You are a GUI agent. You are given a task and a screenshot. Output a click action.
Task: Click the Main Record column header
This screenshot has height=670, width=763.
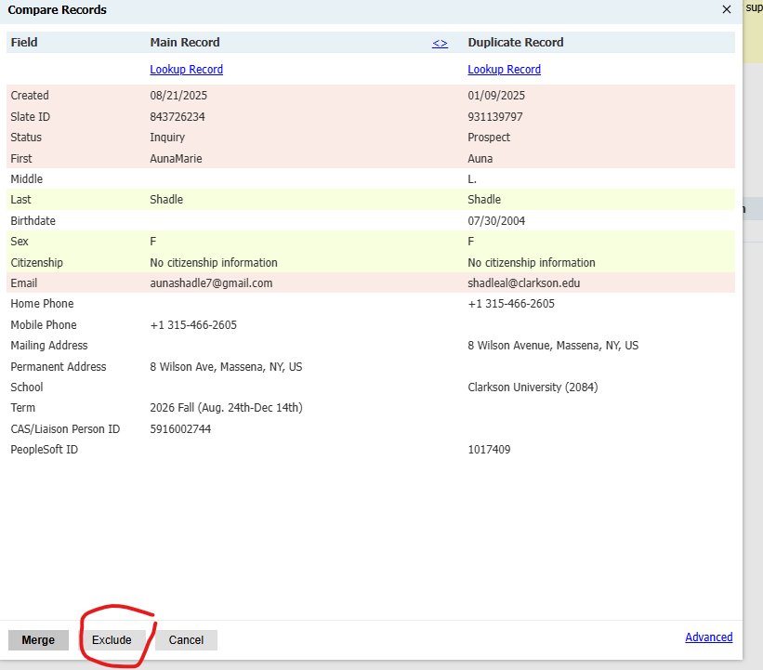[x=185, y=43]
